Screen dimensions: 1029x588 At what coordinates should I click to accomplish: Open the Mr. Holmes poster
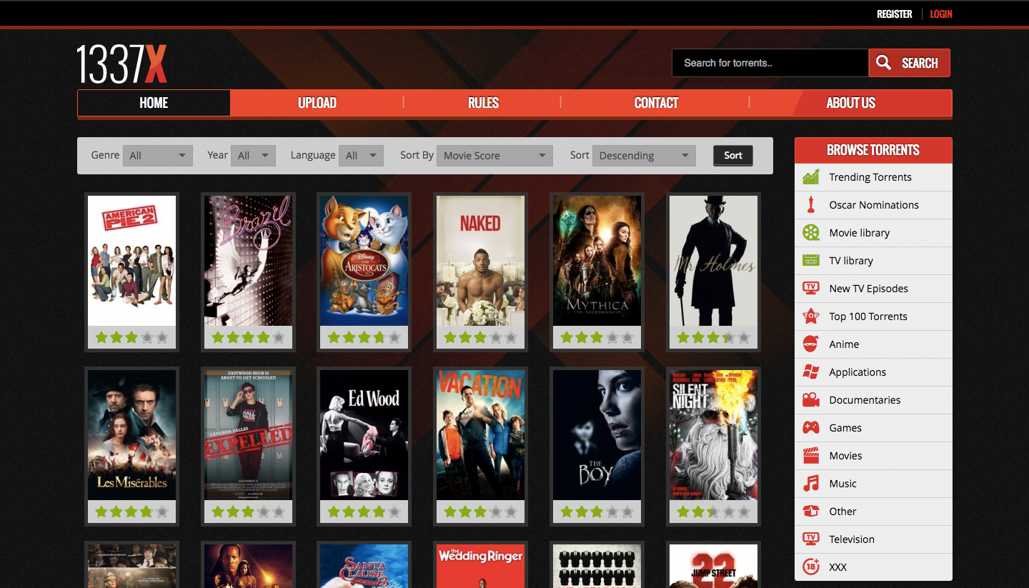tap(713, 261)
